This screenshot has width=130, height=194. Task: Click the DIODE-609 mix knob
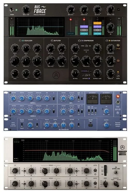pos(106,111)
